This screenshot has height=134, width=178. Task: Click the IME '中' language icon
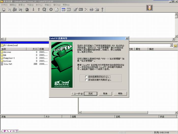5,131
